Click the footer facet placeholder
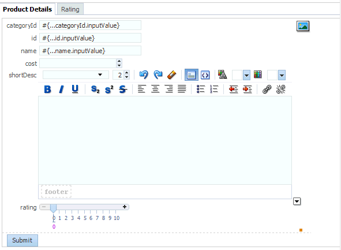Screen dimensions: 341x250 [57, 192]
